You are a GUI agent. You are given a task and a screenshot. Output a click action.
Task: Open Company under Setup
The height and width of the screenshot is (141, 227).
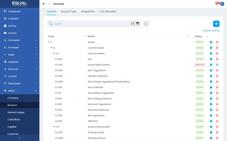click(13, 98)
